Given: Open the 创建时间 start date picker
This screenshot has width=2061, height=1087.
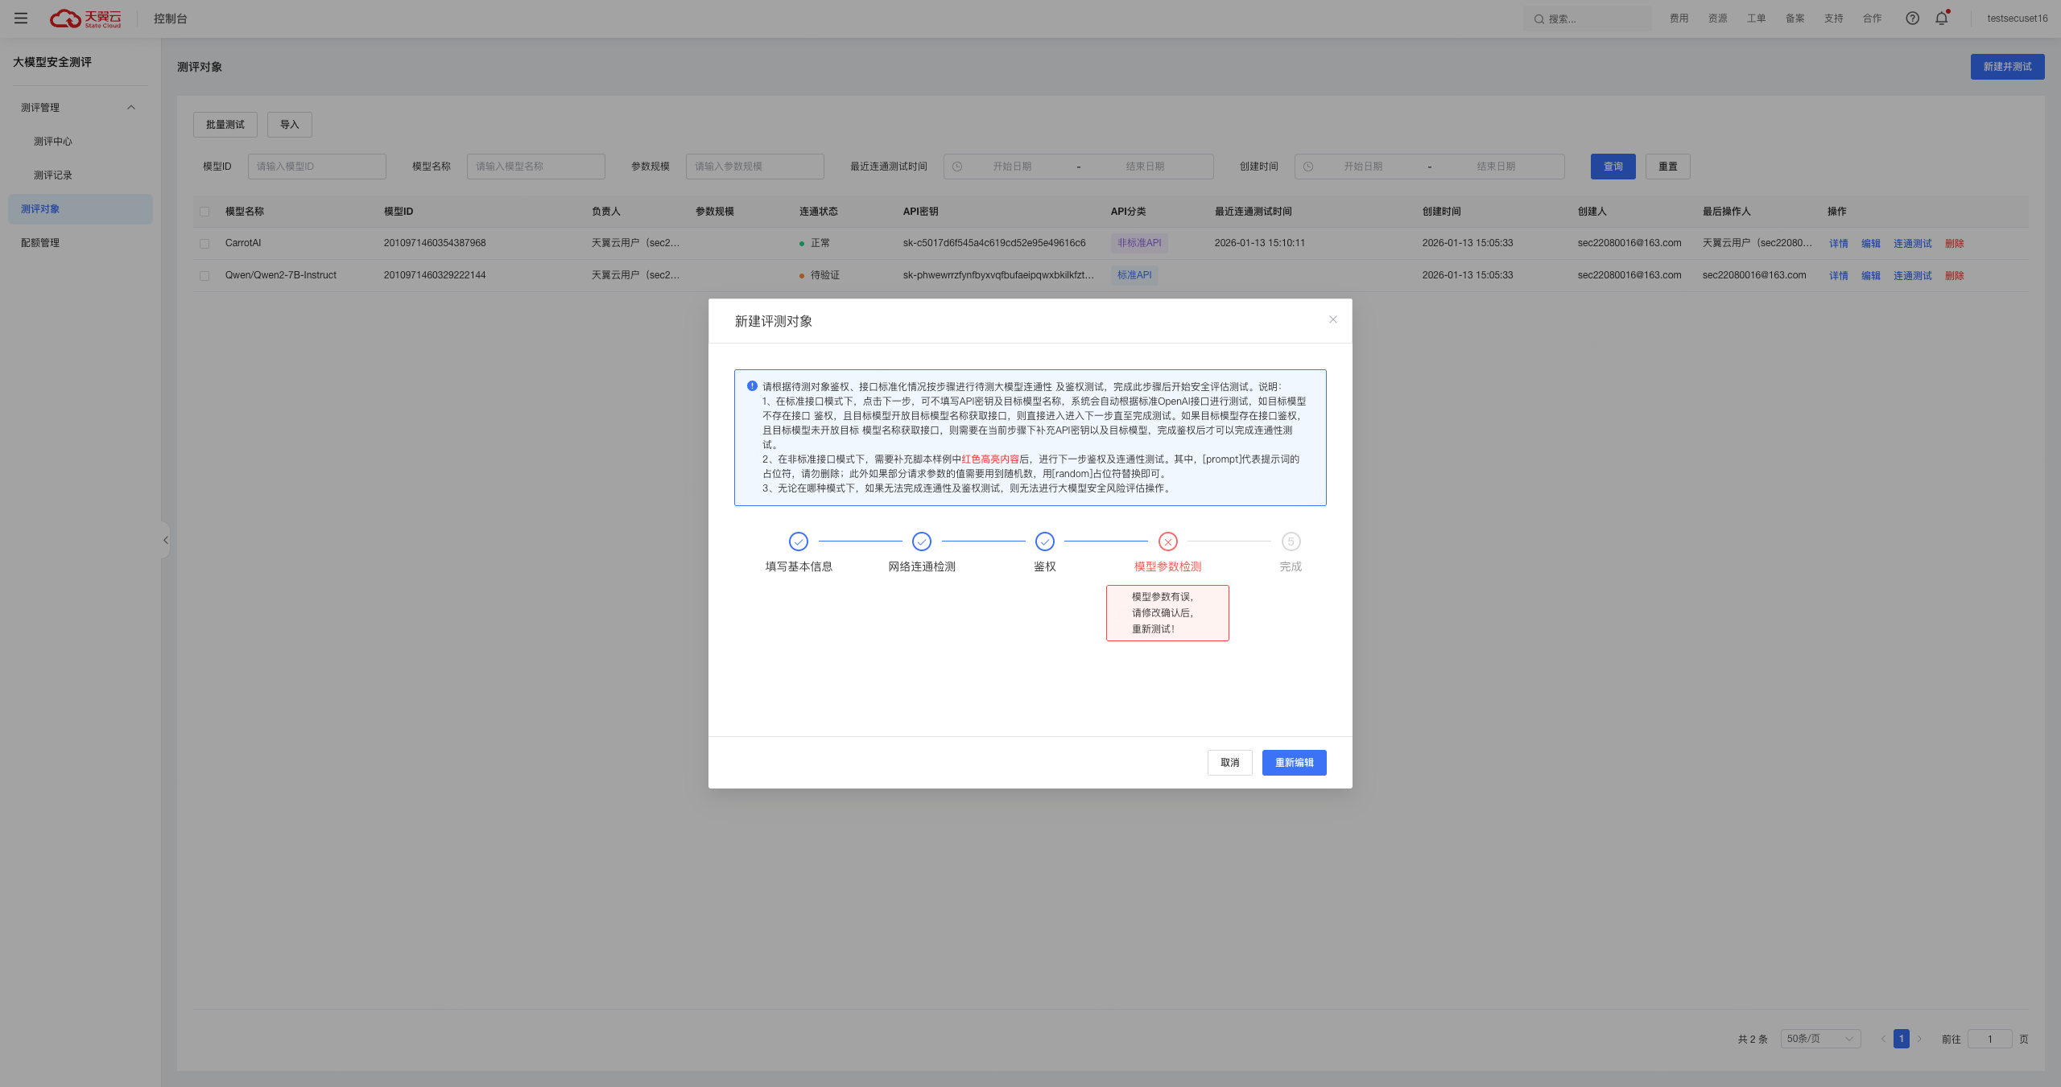Looking at the screenshot, I should coord(1362,167).
